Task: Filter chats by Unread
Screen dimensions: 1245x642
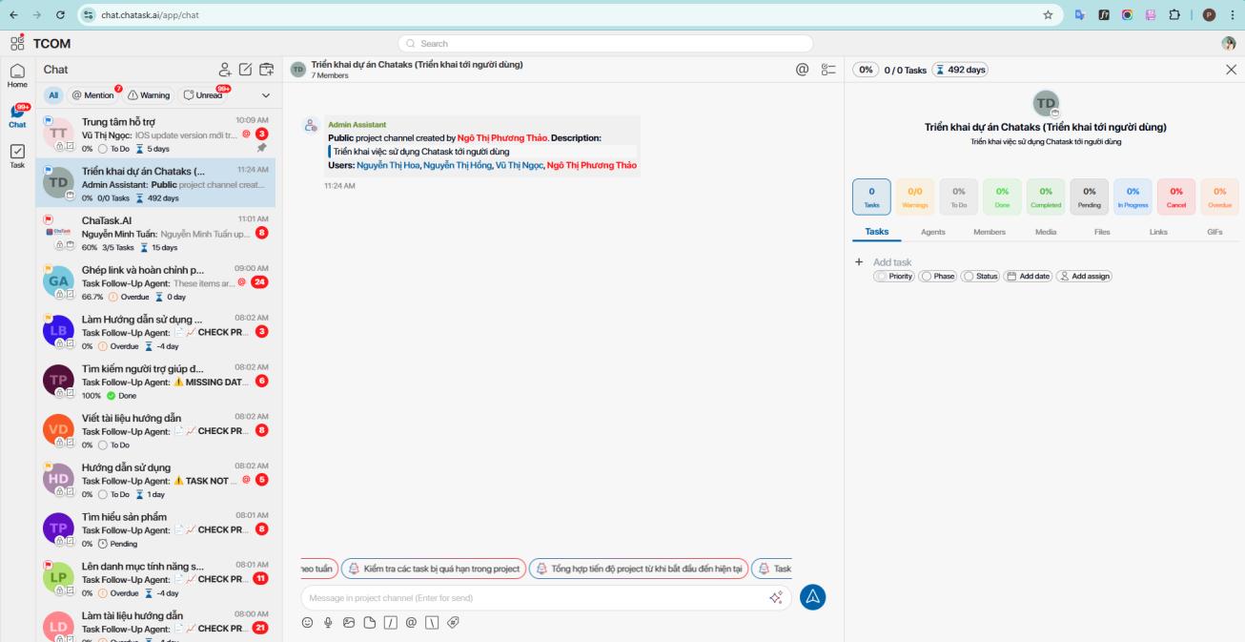Action: click(x=203, y=95)
